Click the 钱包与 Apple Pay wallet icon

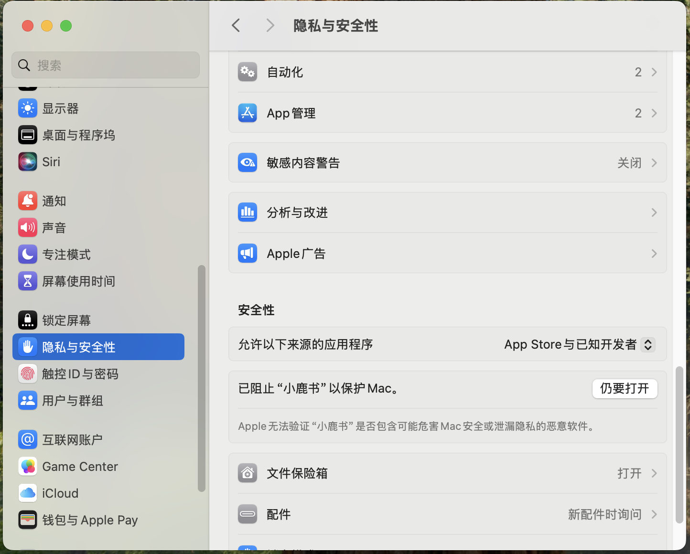(28, 520)
